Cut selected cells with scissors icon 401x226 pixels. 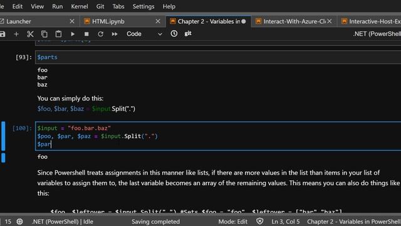(x=30, y=34)
